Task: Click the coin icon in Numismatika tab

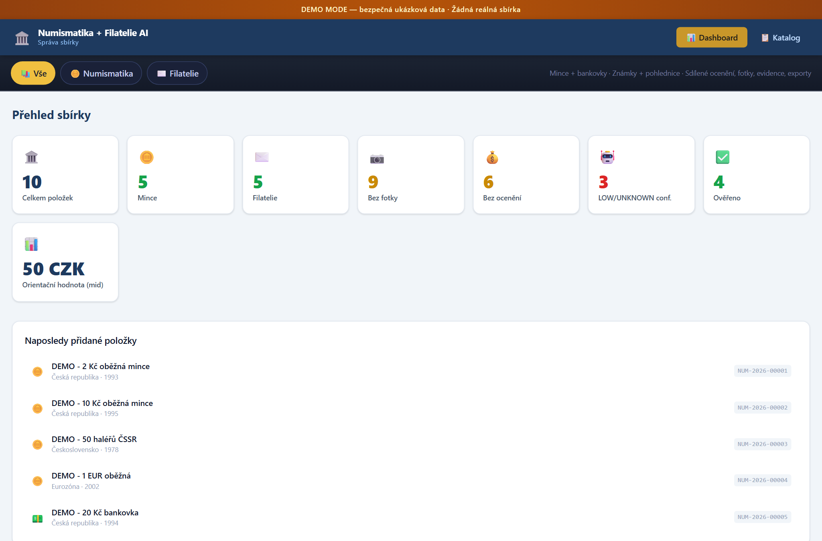Action: 75,74
